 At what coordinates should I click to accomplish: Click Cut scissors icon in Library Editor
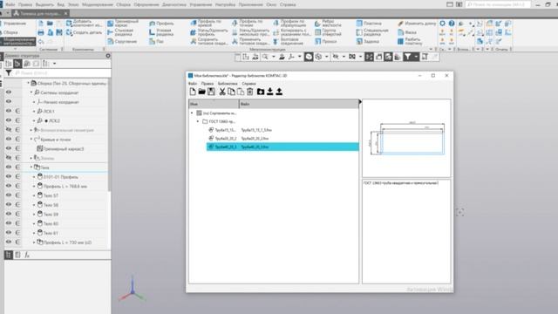(222, 92)
